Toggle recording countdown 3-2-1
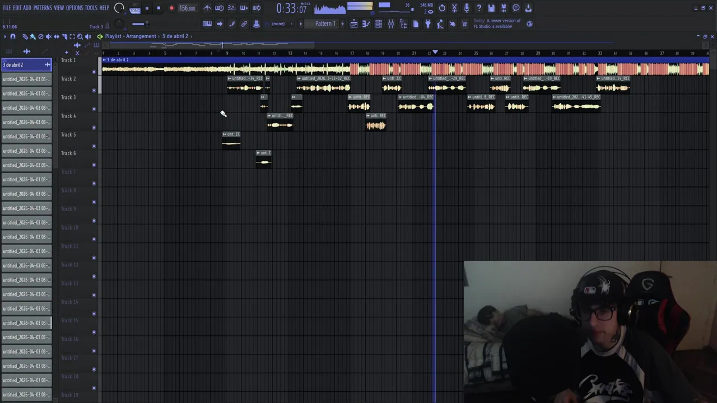This screenshot has width=717, height=403. (x=232, y=8)
